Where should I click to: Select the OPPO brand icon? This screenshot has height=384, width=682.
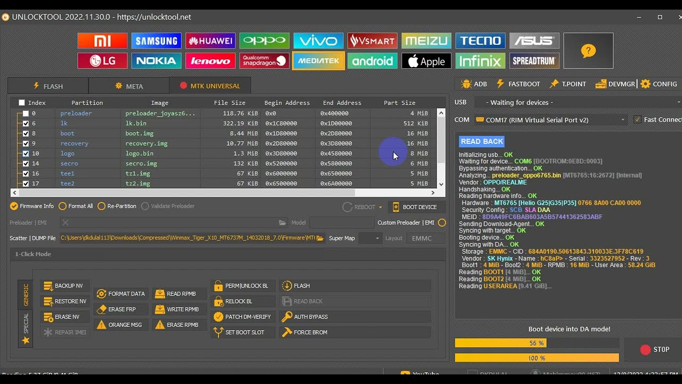click(x=264, y=41)
